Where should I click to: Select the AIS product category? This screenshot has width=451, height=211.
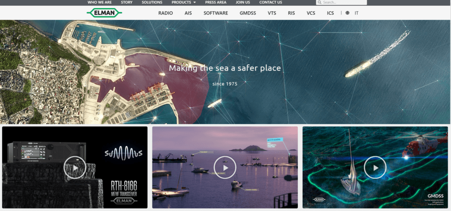[188, 13]
